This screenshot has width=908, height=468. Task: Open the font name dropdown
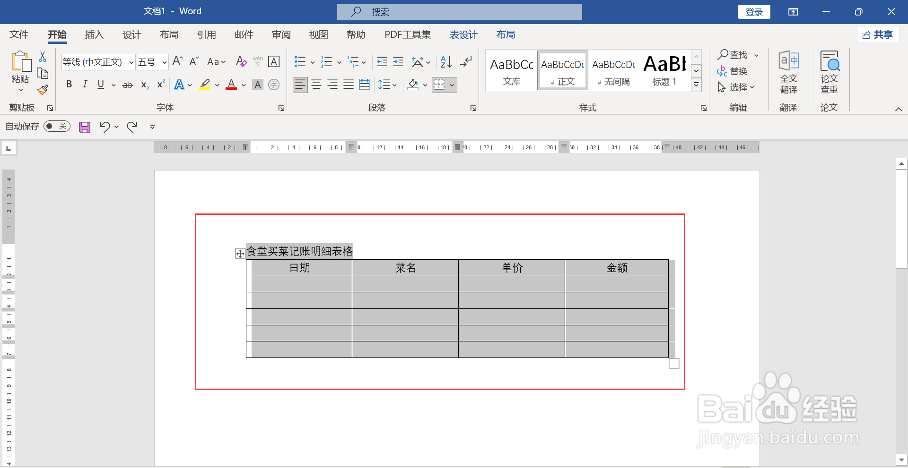coord(131,62)
